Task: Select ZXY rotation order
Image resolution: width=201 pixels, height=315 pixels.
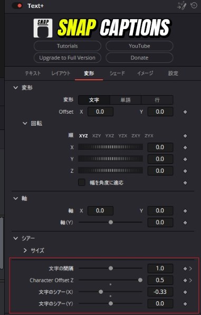Action: pos(136,136)
